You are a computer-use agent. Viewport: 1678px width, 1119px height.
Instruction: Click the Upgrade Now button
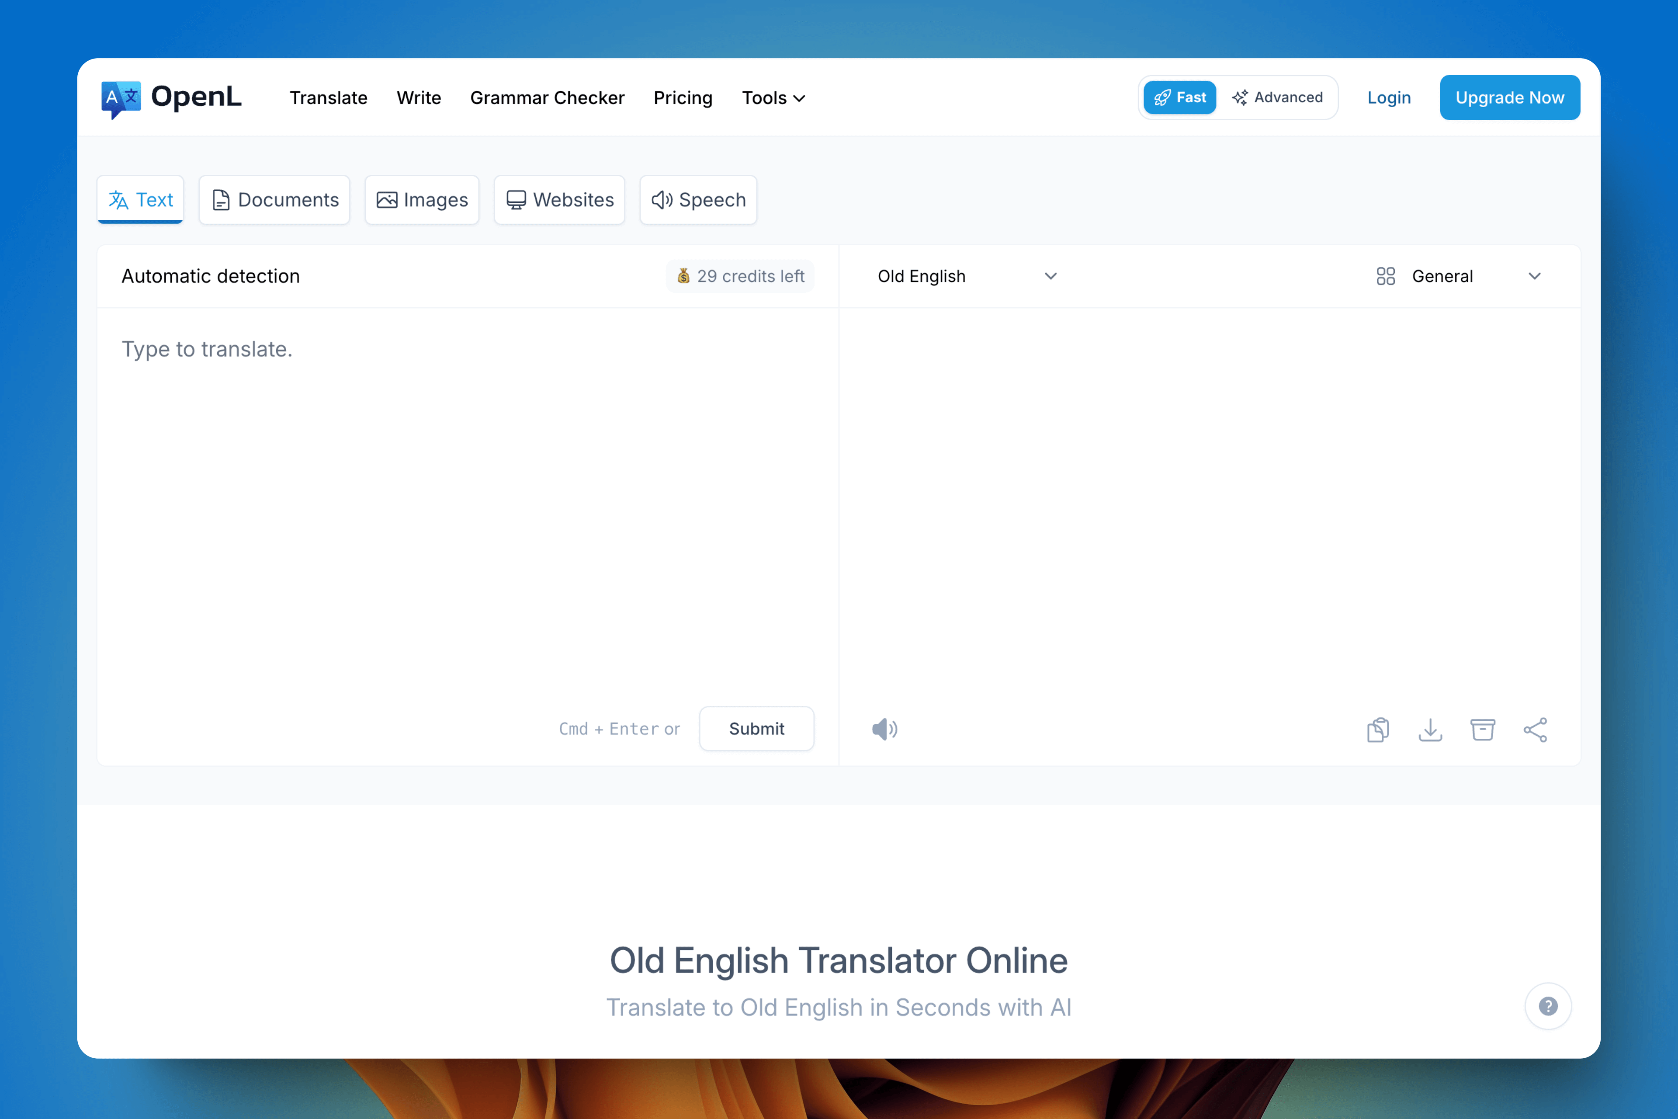coord(1509,98)
